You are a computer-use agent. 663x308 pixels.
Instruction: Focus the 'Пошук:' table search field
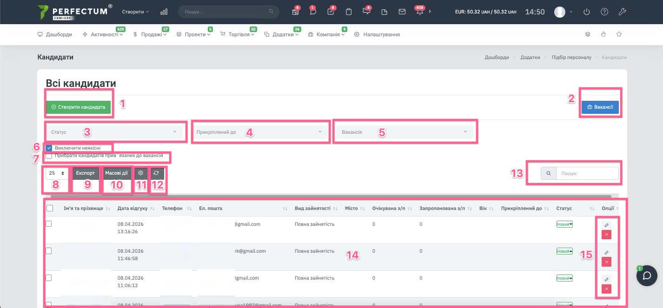(587, 173)
